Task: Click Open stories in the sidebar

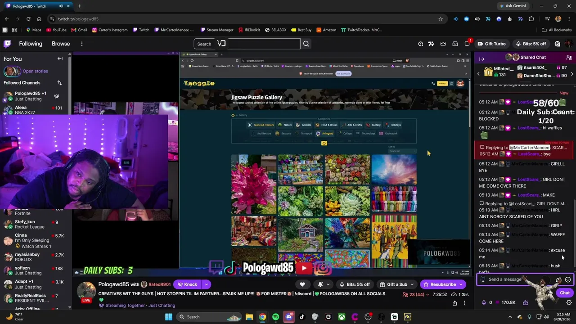Action: (x=35, y=71)
